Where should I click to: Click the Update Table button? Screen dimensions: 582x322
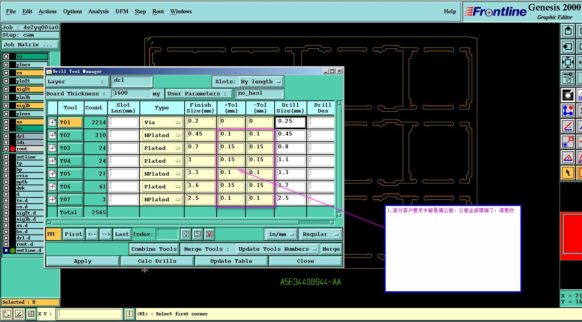(x=231, y=261)
